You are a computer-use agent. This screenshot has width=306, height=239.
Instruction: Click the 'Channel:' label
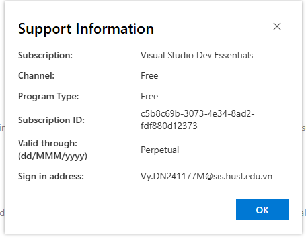36,75
